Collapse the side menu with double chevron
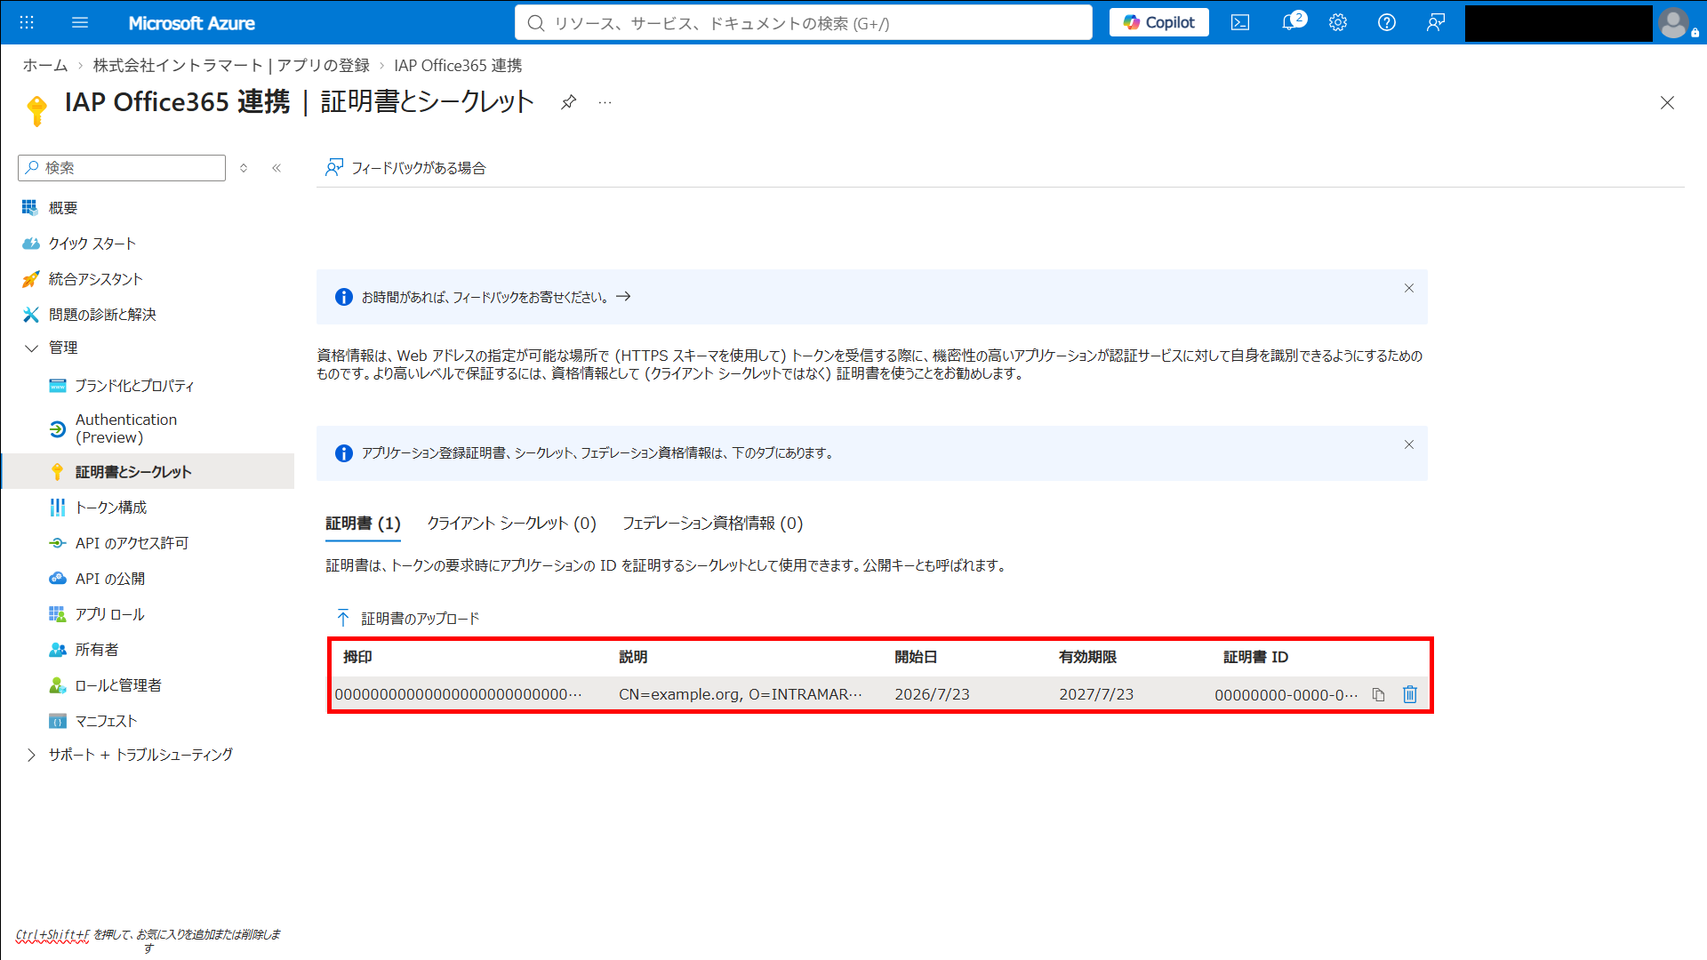The width and height of the screenshot is (1707, 960). 276,168
